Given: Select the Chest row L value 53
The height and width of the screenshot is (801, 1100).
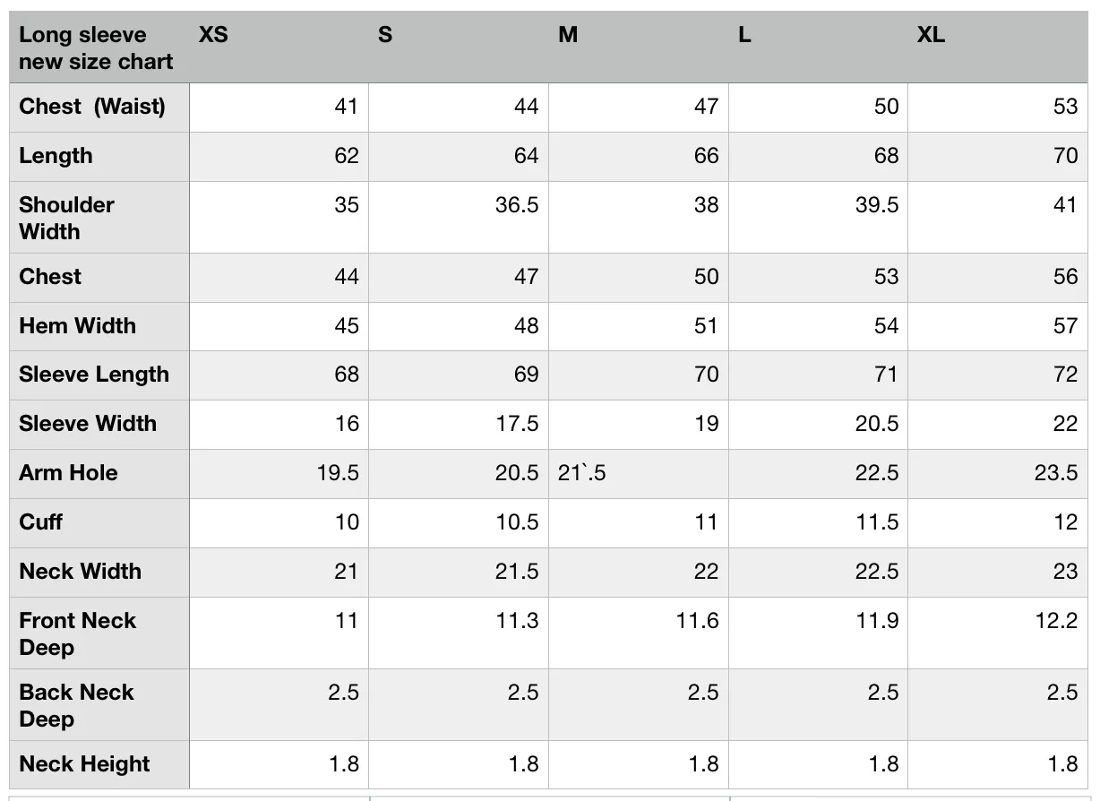Looking at the screenshot, I should click(818, 278).
